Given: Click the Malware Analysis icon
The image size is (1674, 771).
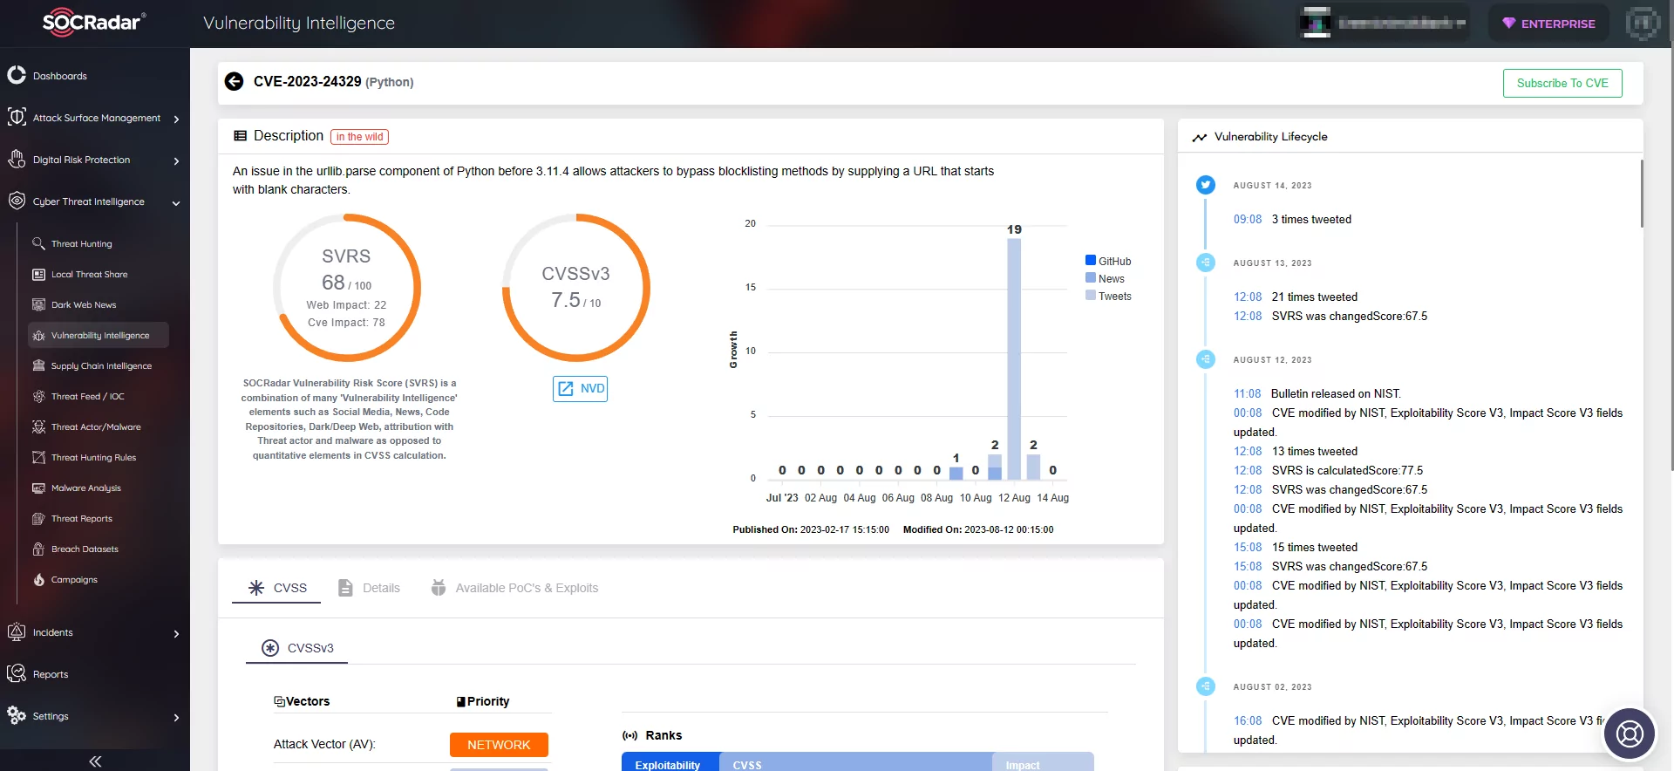Looking at the screenshot, I should [38, 488].
